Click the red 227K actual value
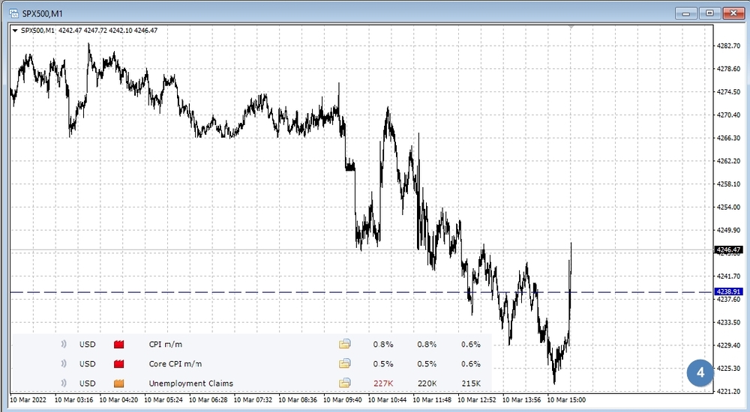Screen dimensions: 750x412 383,384
